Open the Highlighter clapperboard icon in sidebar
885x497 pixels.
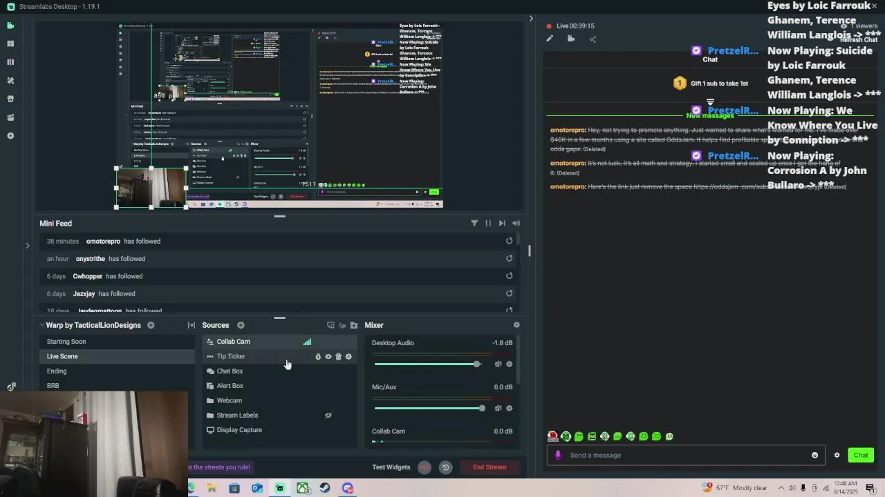pyautogui.click(x=10, y=117)
